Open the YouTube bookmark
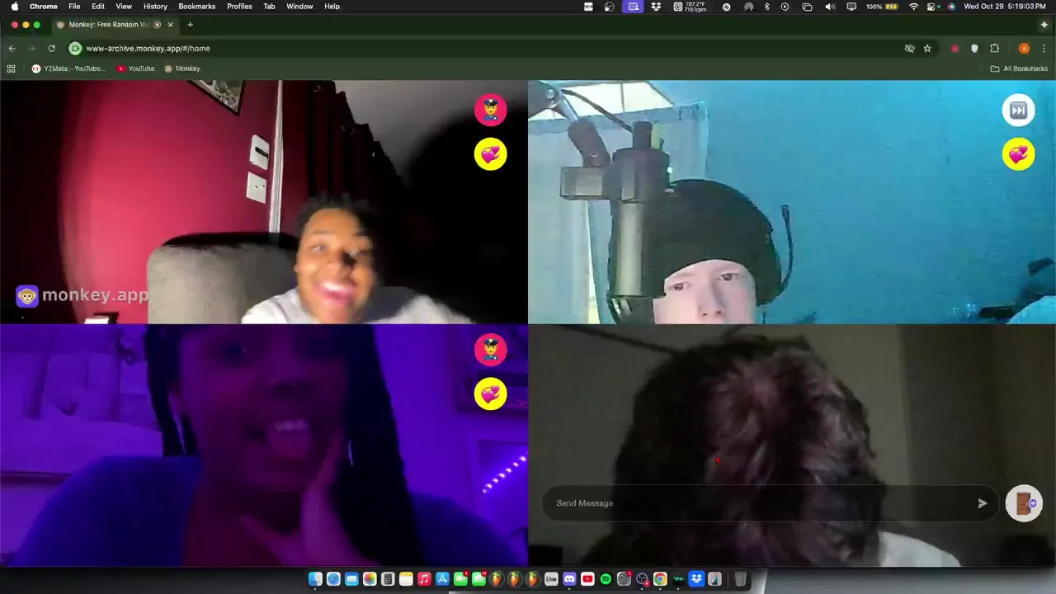Viewport: 1056px width, 594px height. point(135,68)
